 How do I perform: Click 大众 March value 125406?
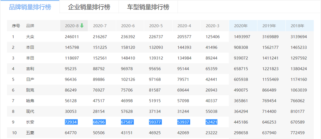pos(213,37)
